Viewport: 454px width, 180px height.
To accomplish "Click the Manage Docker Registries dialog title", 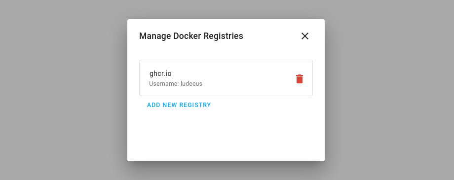I will click(191, 36).
